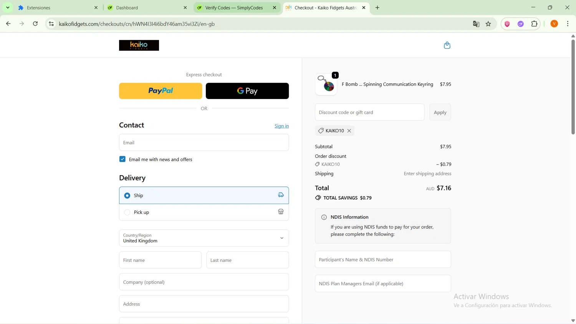Open the uBlock extension icon
576x324 pixels.
[x=507, y=24]
